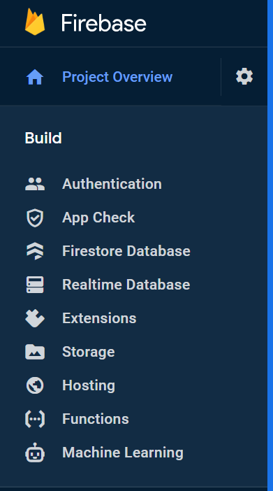This screenshot has width=273, height=491.
Task: Click the Functions brackets icon
Action: tap(35, 419)
